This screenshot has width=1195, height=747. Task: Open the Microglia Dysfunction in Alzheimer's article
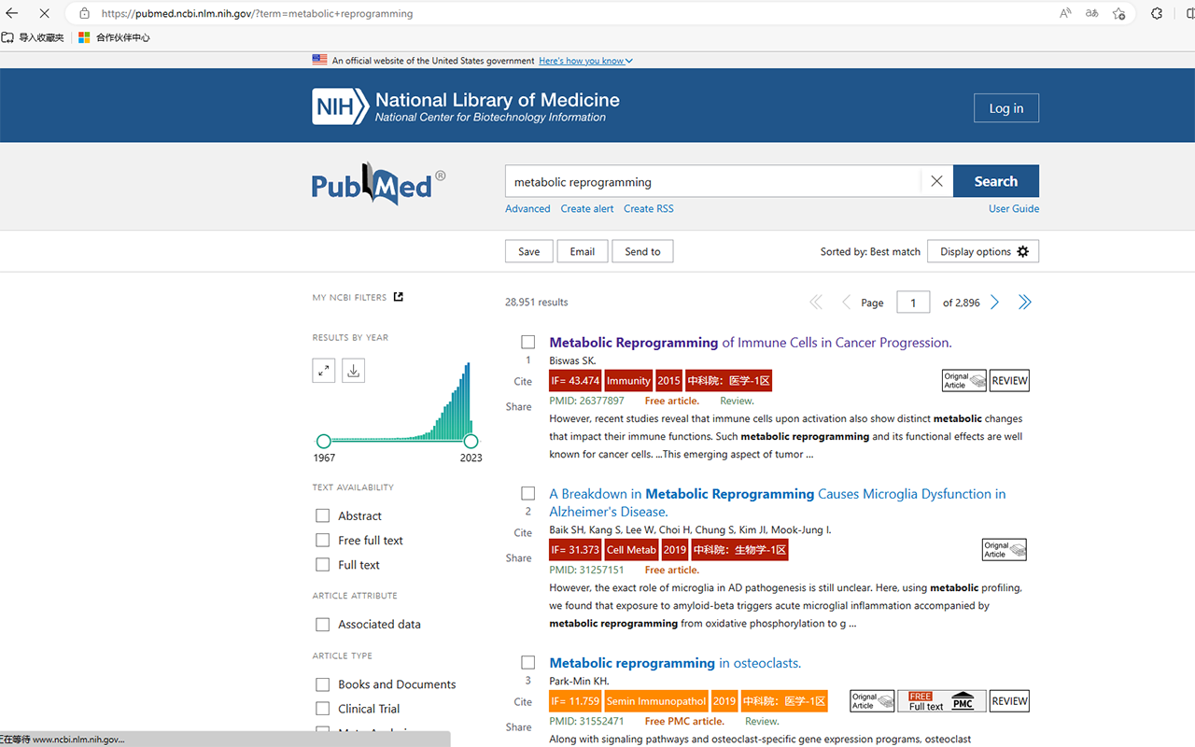tap(778, 502)
